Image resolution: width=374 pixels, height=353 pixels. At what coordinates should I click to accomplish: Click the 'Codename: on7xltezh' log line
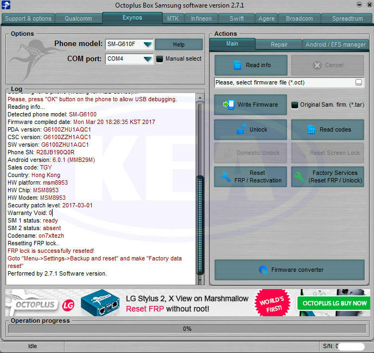36,236
